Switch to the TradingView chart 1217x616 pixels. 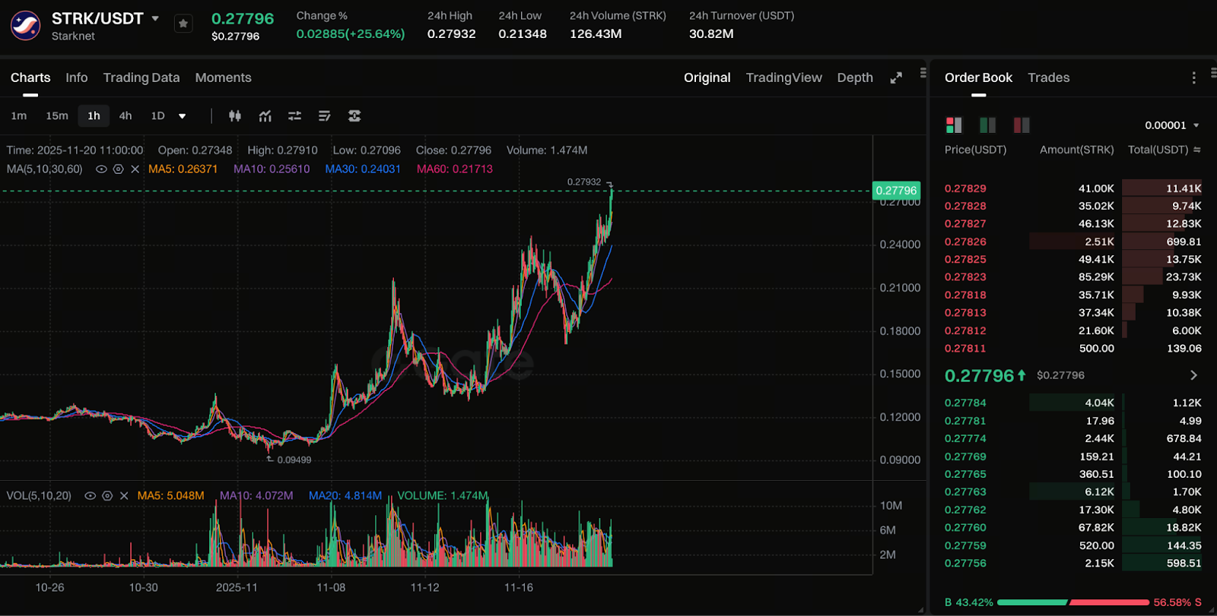[783, 77]
